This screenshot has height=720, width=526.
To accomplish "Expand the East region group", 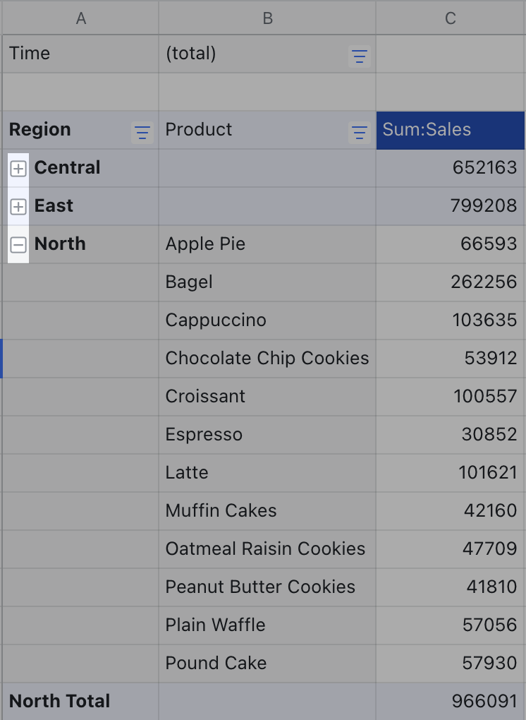I will pos(19,207).
